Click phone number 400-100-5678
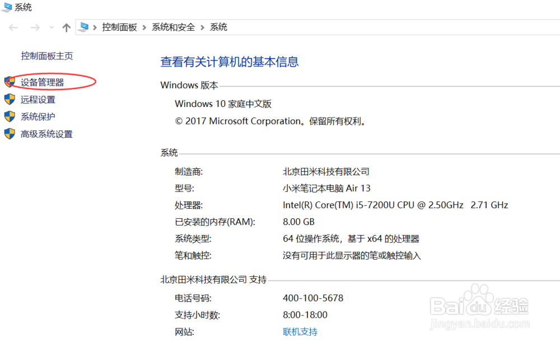 pos(313,298)
